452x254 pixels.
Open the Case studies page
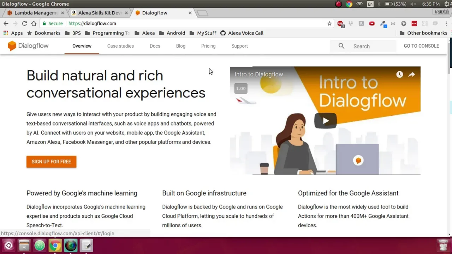(x=120, y=46)
